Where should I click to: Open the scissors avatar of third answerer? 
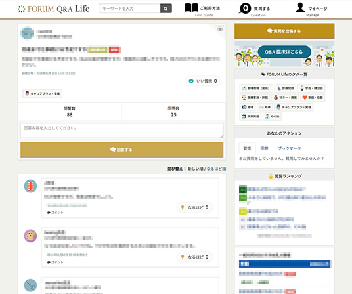(x=30, y=285)
